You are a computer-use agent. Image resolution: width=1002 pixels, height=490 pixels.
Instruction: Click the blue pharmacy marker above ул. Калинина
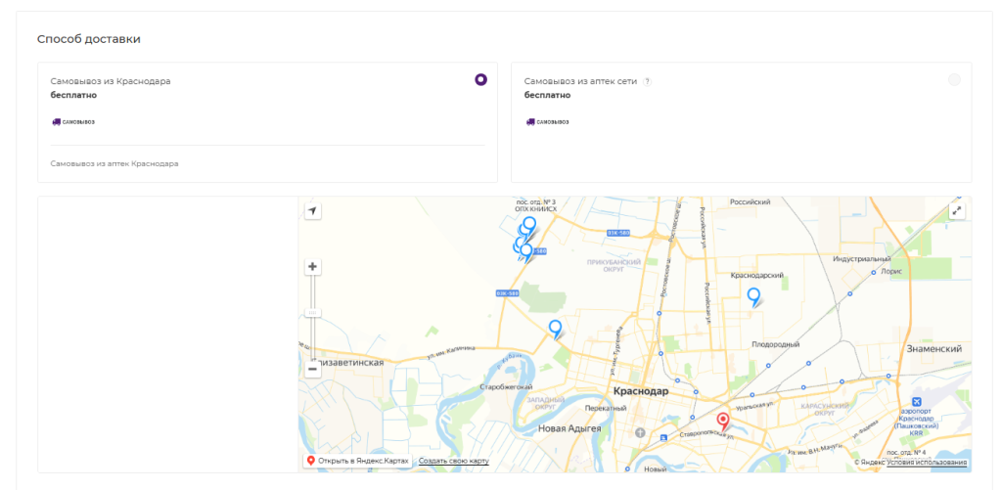pos(556,329)
